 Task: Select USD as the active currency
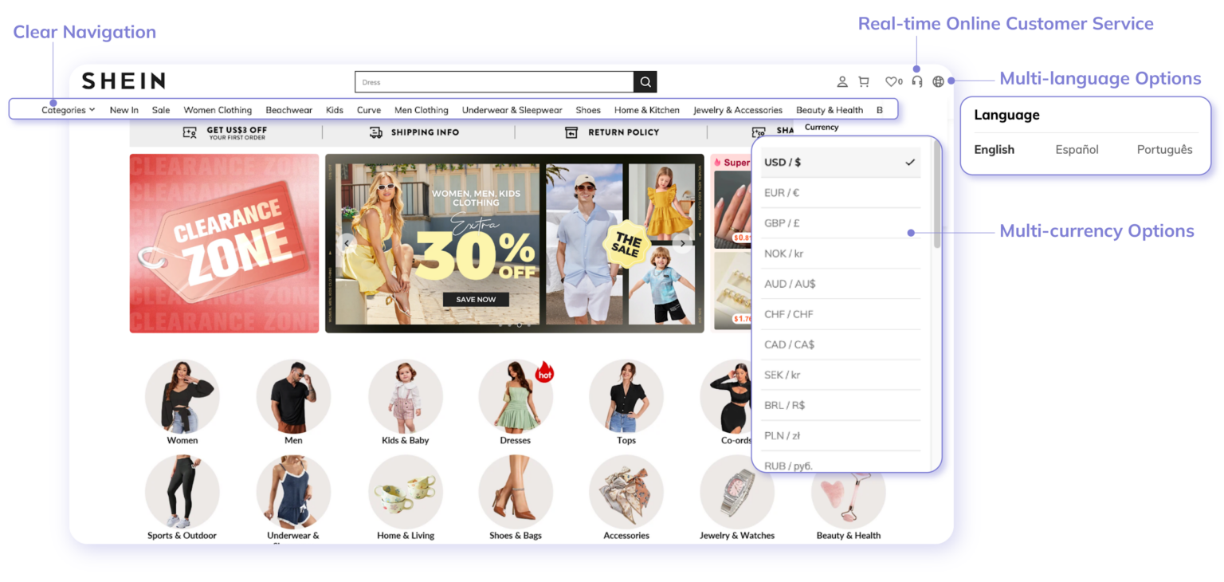841,162
